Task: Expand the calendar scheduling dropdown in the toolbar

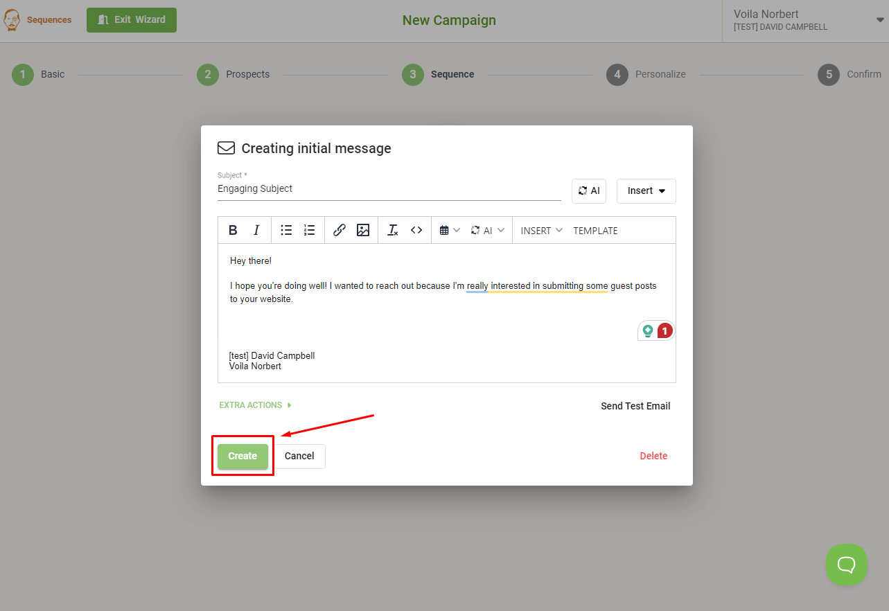Action: pos(449,229)
